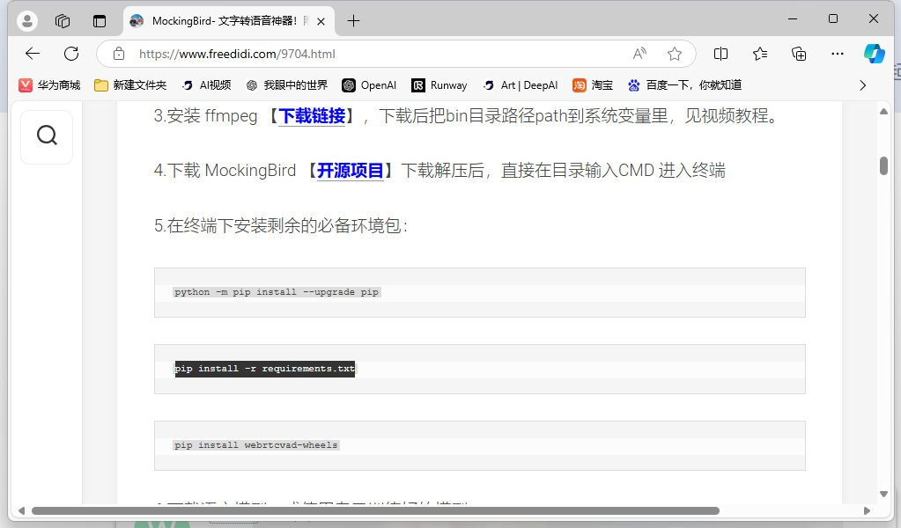Open the Runway bookmark

pyautogui.click(x=439, y=85)
